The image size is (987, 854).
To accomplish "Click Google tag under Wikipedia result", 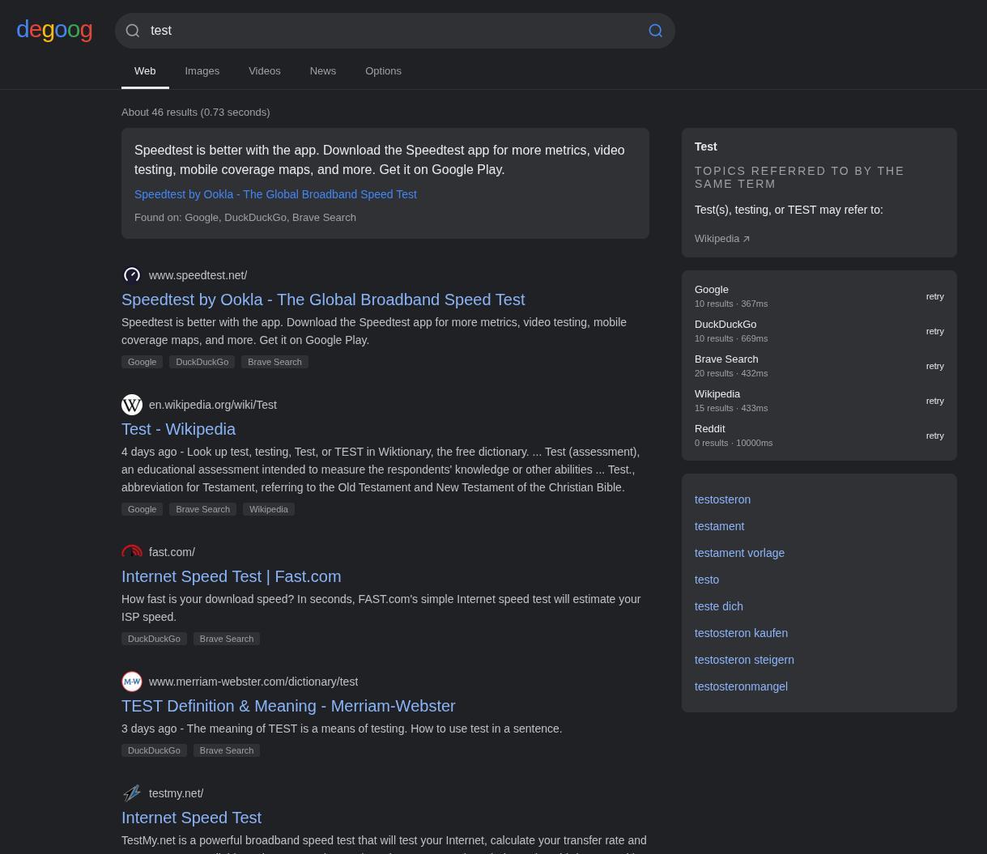I will (143, 509).
